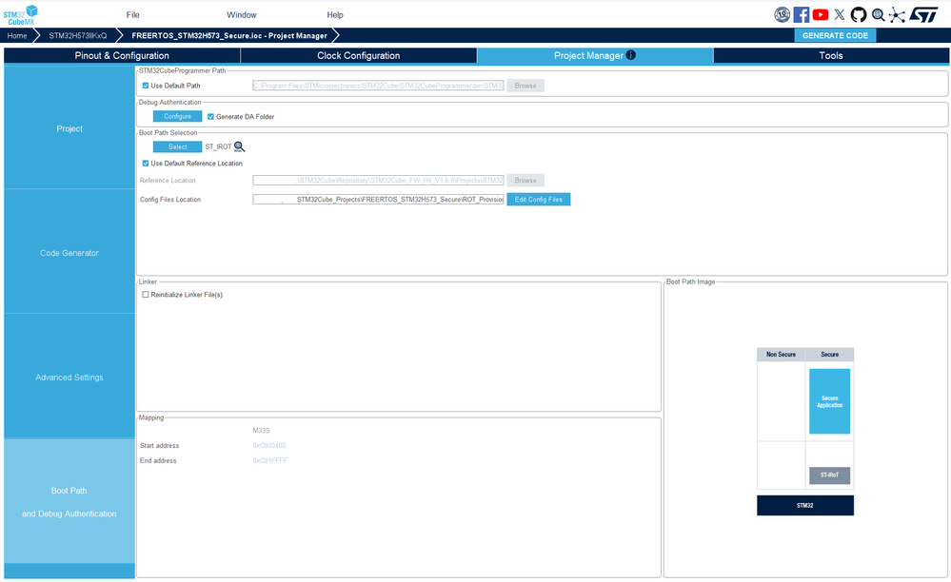This screenshot has width=951, height=582.
Task: Open the GitHub icon link
Action: coord(859,14)
